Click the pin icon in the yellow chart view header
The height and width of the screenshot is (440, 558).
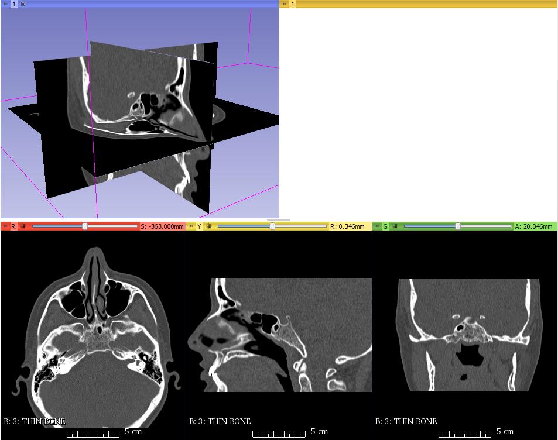click(x=285, y=4)
